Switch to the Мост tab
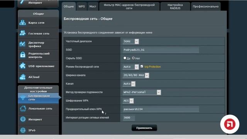The height and width of the screenshot is (139, 247). click(93, 7)
